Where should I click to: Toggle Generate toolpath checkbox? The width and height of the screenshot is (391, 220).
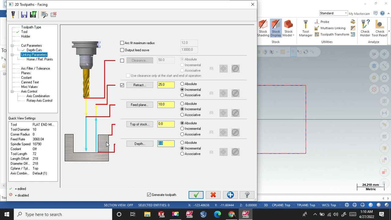click(x=149, y=195)
